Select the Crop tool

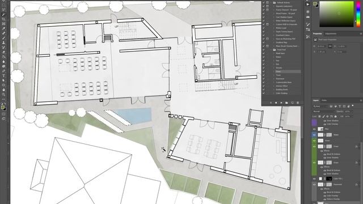point(3,19)
